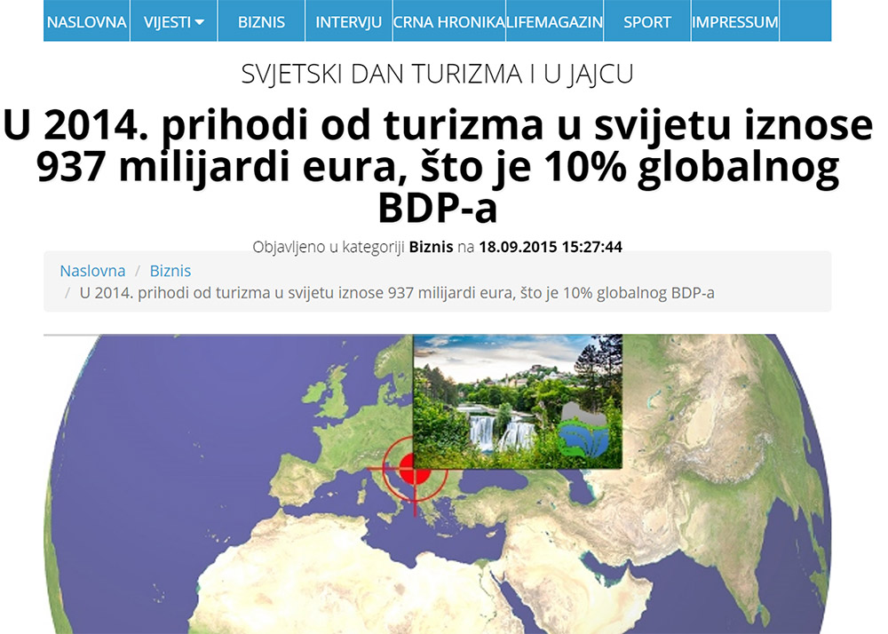This screenshot has height=634, width=888.
Task: Click the red crosshair target on the map
Action: (414, 469)
